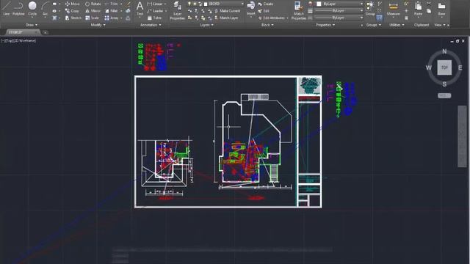Start the Hatch tool in Draw panel
This screenshot has width=470, height=264.
tap(54, 18)
